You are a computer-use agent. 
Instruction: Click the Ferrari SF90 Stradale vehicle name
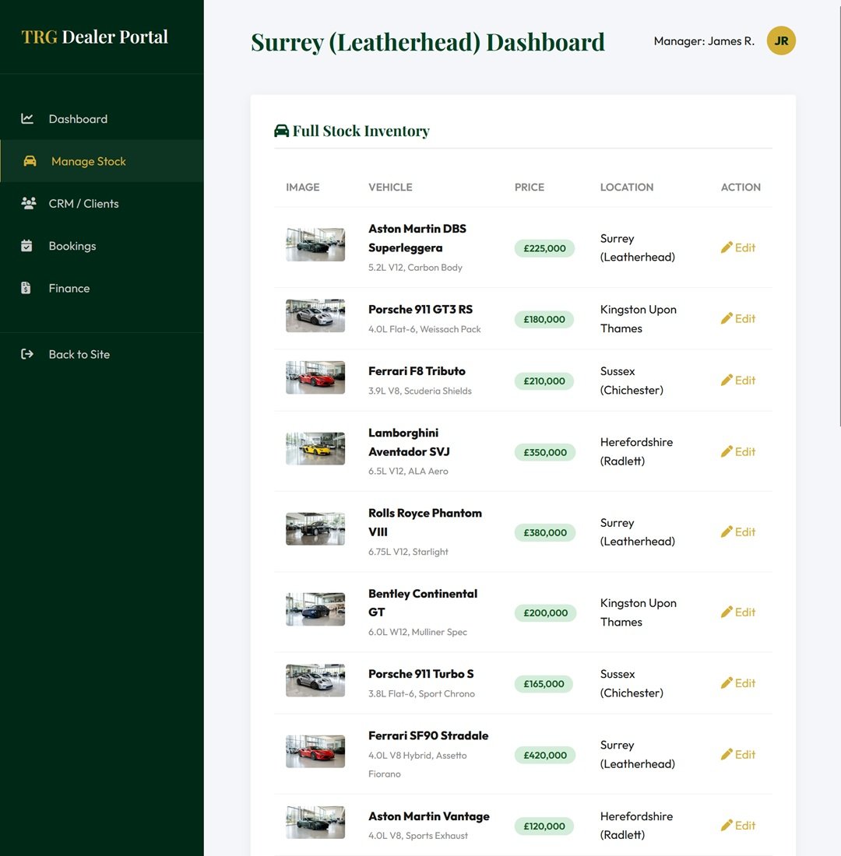(x=428, y=736)
